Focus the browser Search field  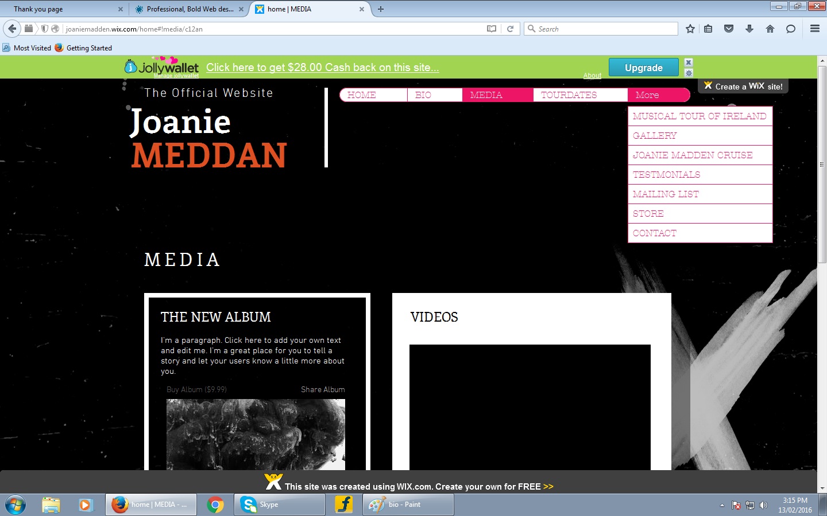[x=601, y=29]
